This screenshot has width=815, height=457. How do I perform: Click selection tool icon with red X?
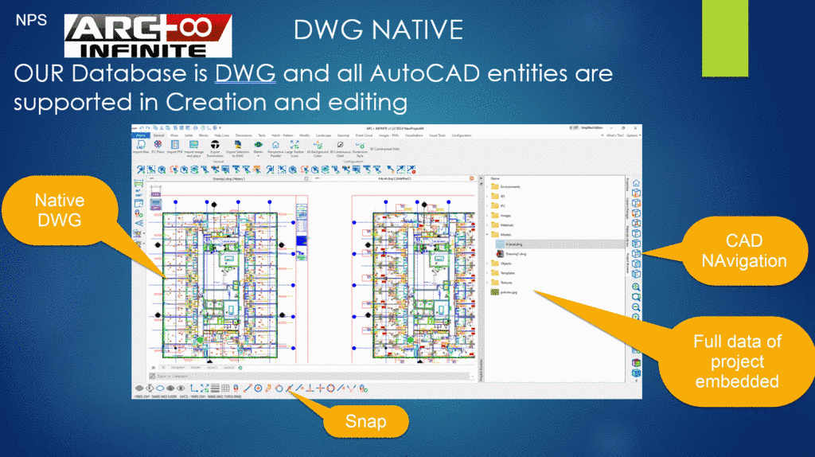(411, 170)
